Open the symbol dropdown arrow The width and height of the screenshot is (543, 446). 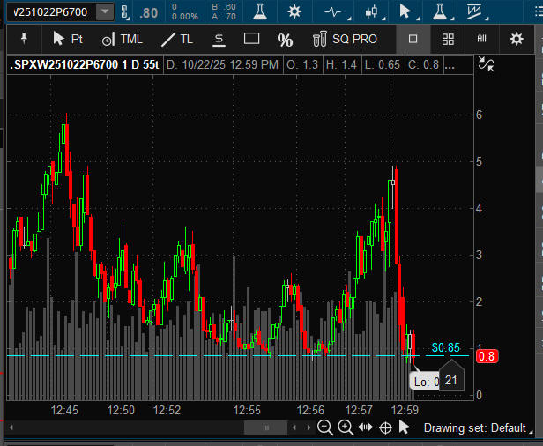[x=105, y=12]
